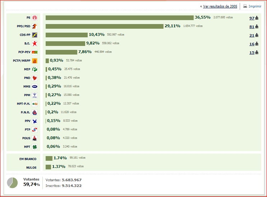Click the PPV blue X logo

click(35, 121)
